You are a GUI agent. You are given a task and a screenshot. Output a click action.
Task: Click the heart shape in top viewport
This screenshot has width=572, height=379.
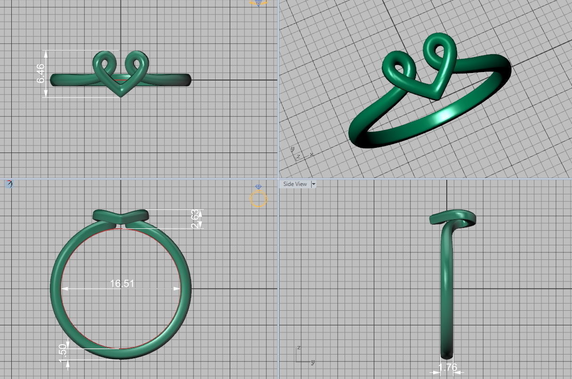[x=121, y=73]
